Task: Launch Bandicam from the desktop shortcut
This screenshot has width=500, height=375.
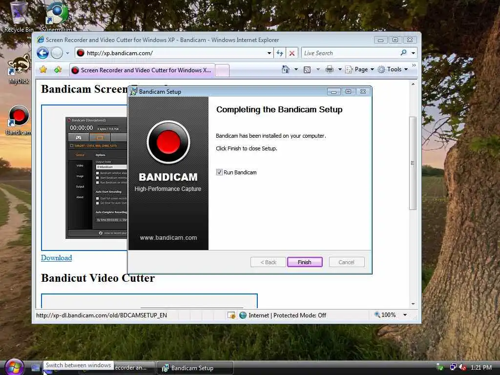Action: [19, 121]
